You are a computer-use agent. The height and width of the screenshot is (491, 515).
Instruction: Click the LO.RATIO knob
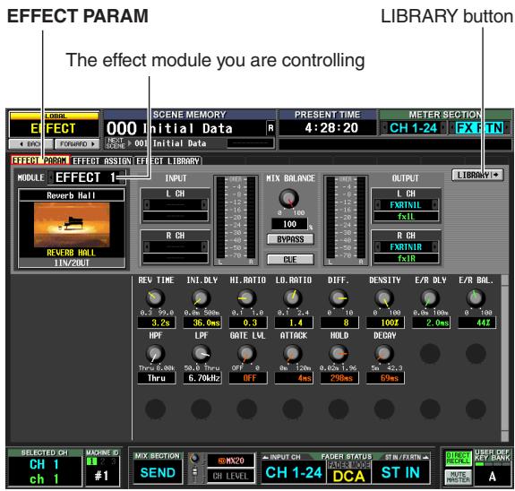(x=293, y=298)
